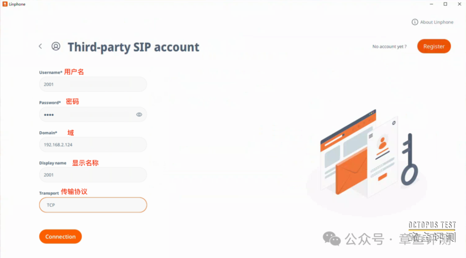Screen dimensions: 466x258
Task: Click the user avatar icon beside the title
Action: 56,46
